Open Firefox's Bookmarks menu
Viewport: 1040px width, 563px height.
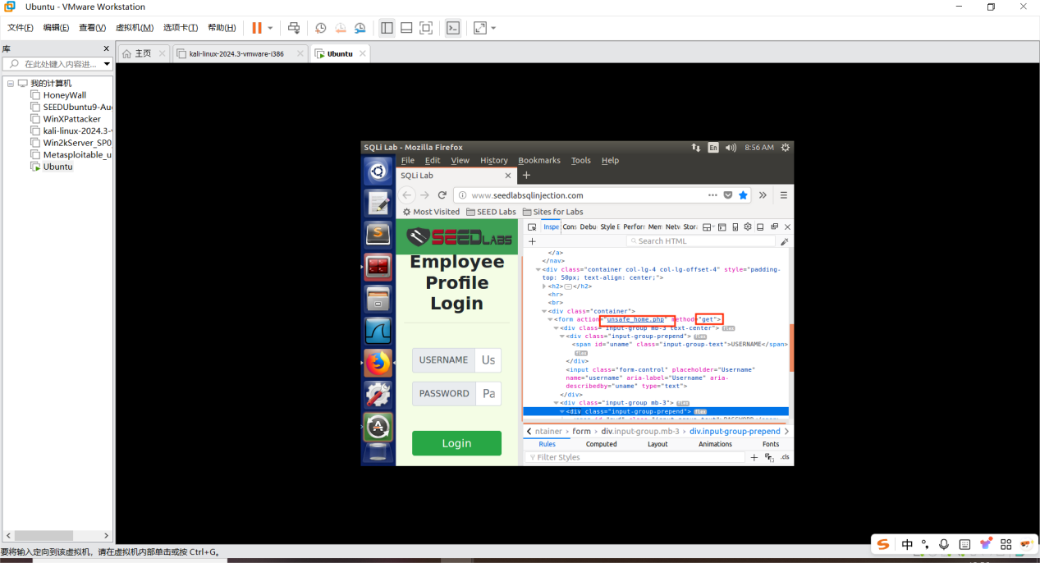pyautogui.click(x=539, y=160)
